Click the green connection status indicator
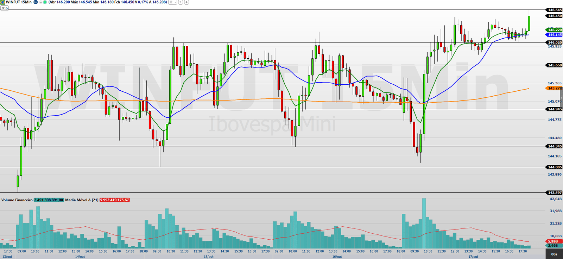 click(x=45, y=2)
